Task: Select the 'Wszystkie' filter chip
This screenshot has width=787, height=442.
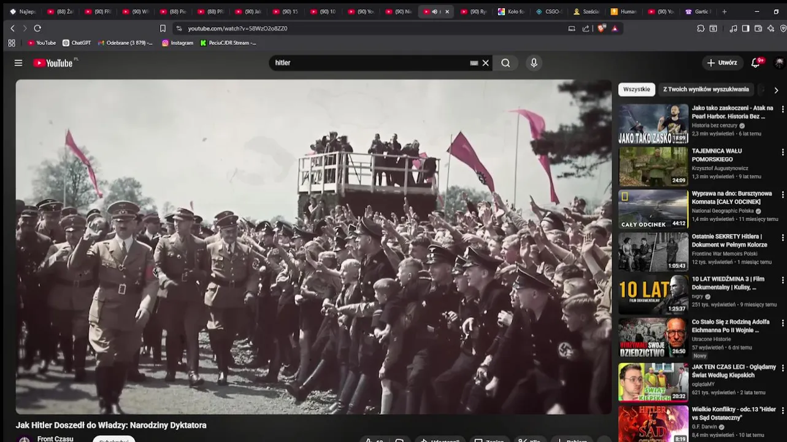Action: pos(637,90)
